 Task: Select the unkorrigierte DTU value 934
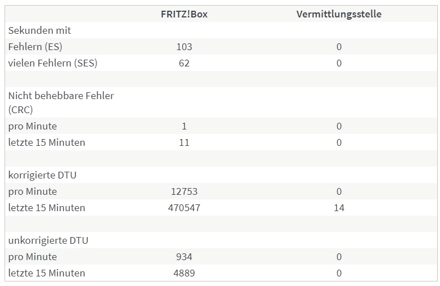pyautogui.click(x=184, y=257)
